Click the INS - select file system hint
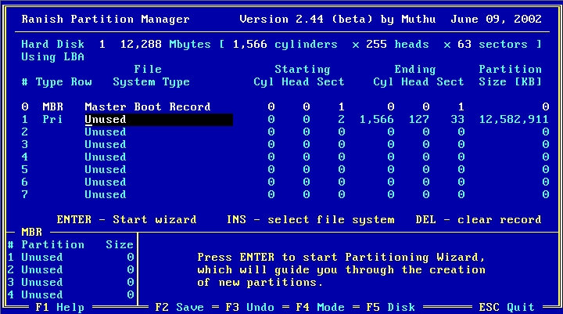 point(310,220)
